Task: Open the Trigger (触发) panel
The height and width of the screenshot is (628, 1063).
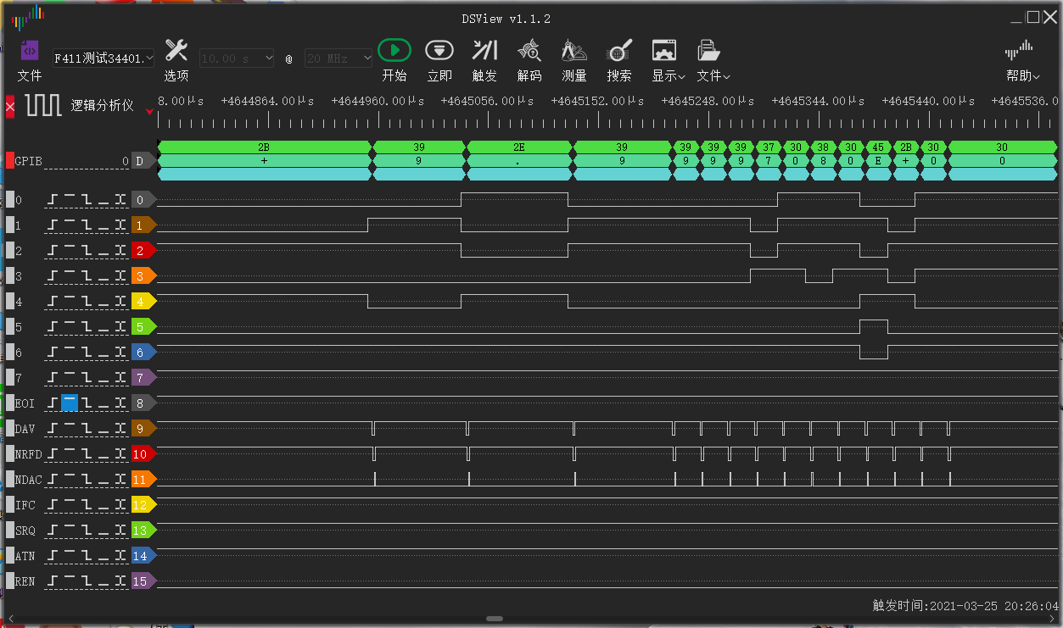Action: [x=484, y=52]
